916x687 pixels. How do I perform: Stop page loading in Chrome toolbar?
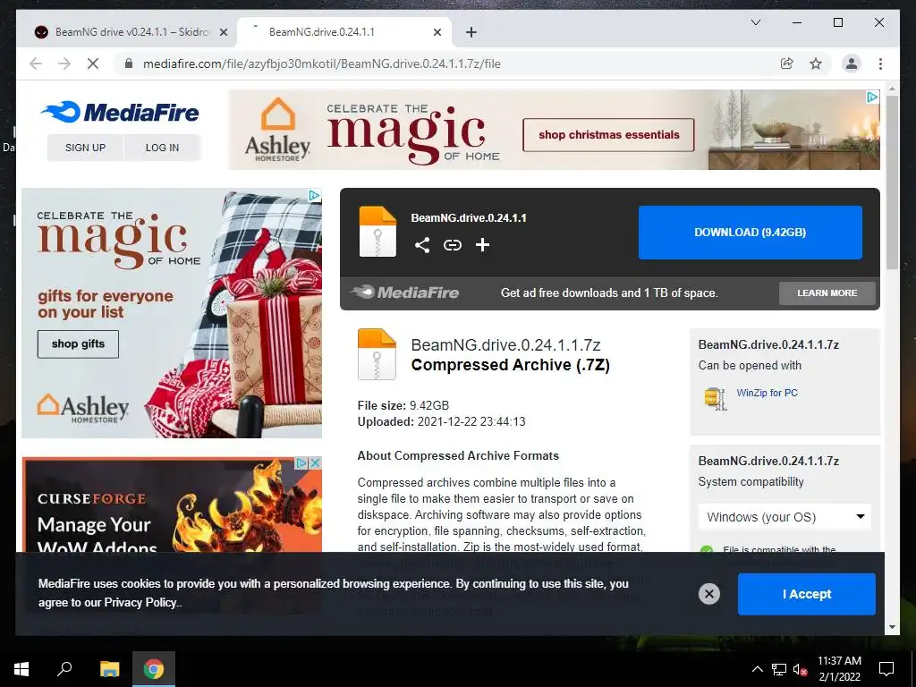[x=93, y=64]
